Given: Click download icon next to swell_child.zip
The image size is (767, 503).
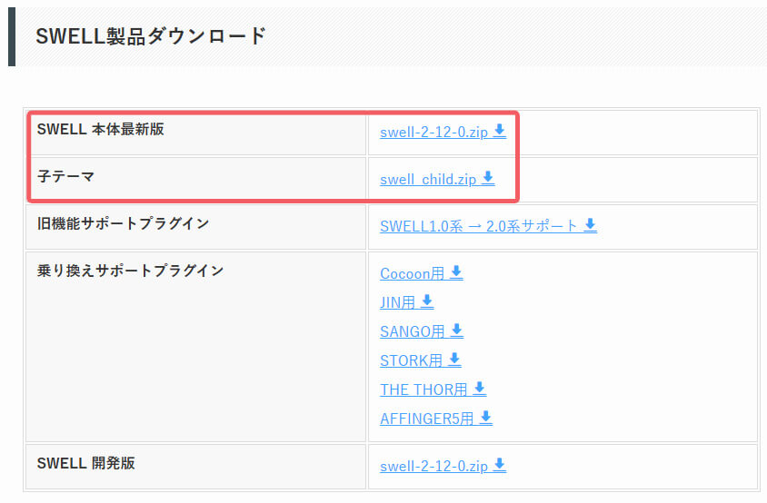Looking at the screenshot, I should click(488, 178).
